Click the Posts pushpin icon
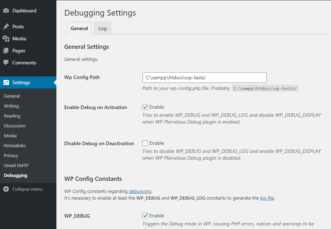This screenshot has height=229, width=331. point(6,27)
